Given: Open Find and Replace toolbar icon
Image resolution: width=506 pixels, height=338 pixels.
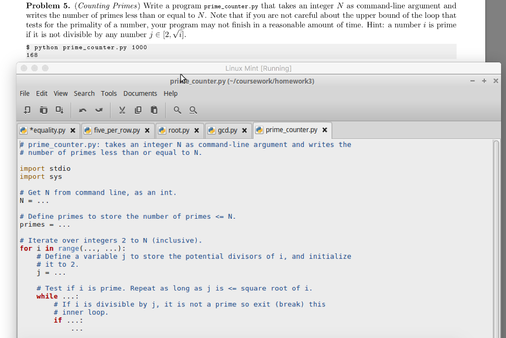Looking at the screenshot, I should (x=193, y=110).
